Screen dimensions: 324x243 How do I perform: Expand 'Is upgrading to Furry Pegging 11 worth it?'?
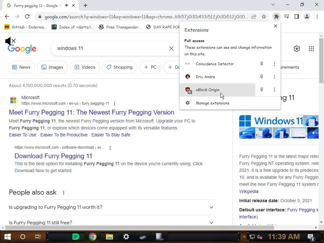pyautogui.click(x=112, y=207)
